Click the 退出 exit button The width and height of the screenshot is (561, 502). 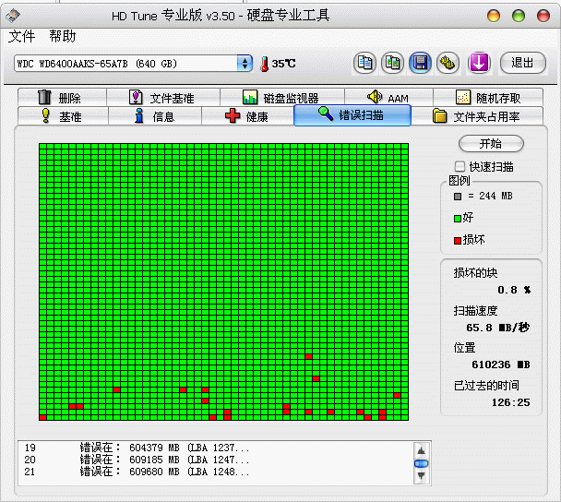(523, 63)
